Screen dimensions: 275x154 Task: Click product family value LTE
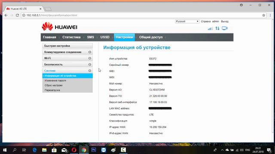151,115
